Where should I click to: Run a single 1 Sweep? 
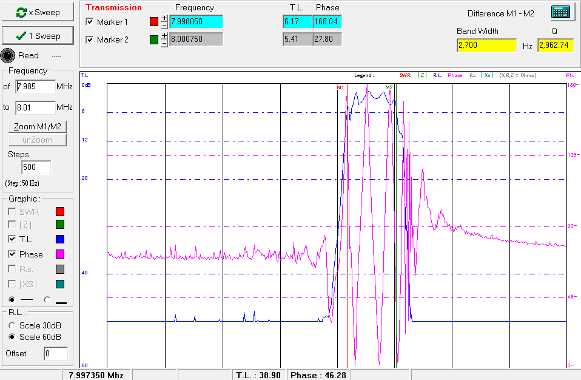tap(38, 36)
